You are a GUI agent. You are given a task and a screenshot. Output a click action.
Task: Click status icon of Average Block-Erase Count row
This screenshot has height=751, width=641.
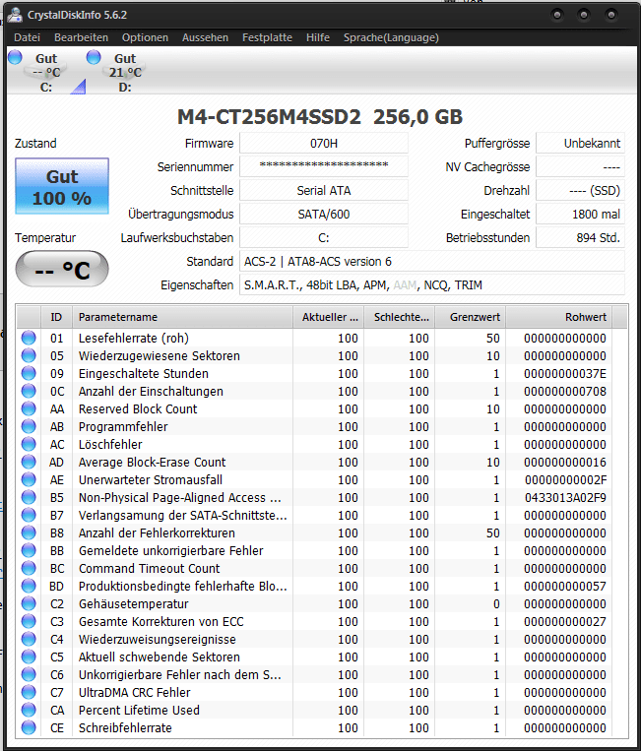click(x=29, y=462)
